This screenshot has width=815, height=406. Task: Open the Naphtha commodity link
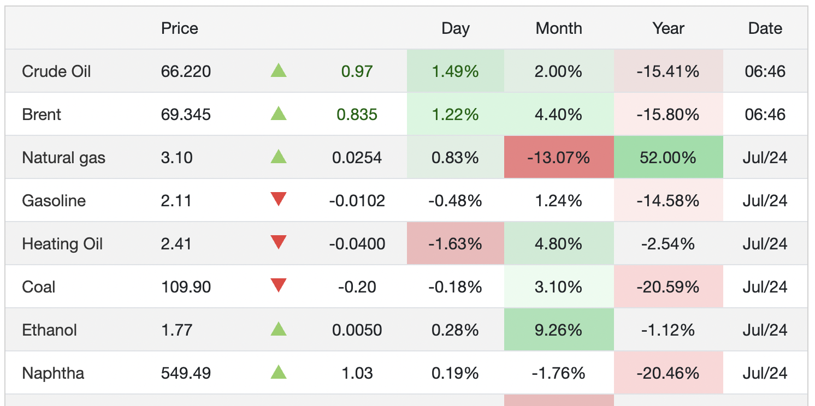[53, 373]
